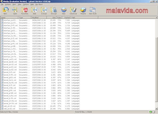Select the file kernel_ru-RU.xml
This screenshot has height=114, width=158.
(x=10, y=96)
